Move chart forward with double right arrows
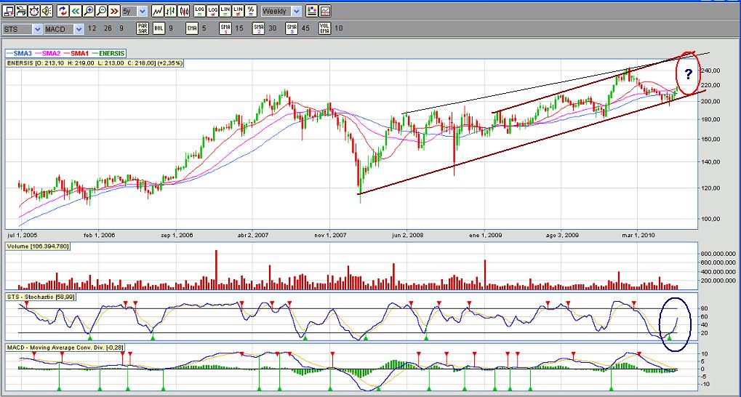 (114, 10)
